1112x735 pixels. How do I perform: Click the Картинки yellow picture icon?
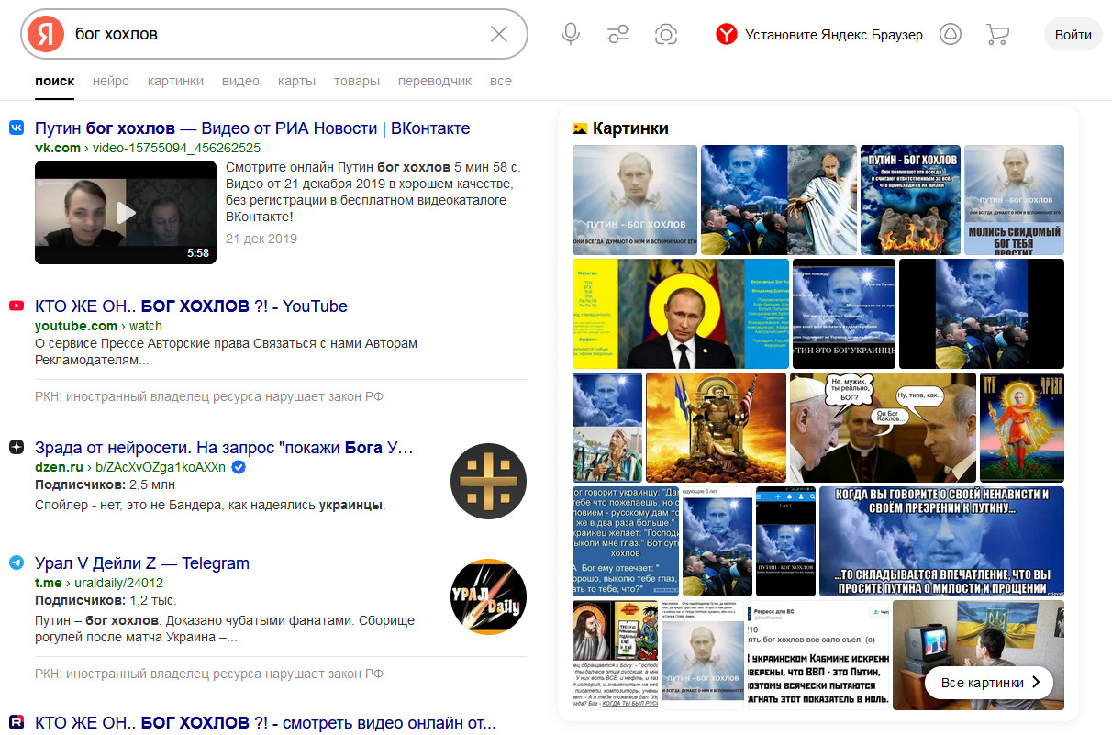pyautogui.click(x=580, y=129)
